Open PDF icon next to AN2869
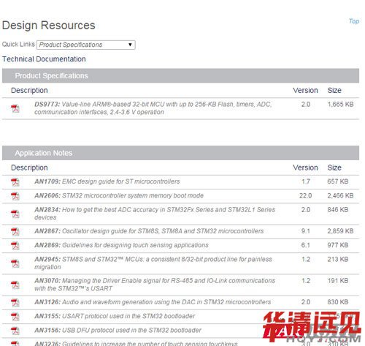Viewport: 365px width, 346px height. click(x=15, y=246)
